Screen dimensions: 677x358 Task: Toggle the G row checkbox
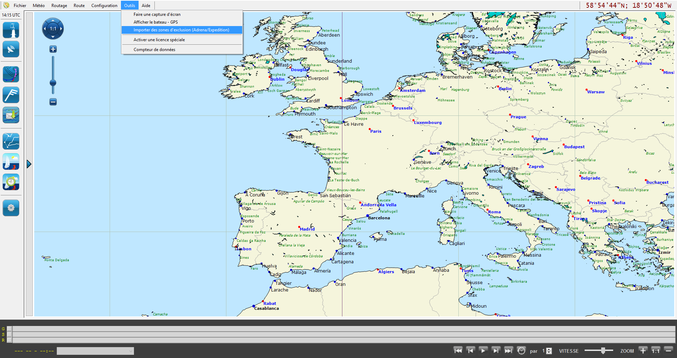(10, 329)
